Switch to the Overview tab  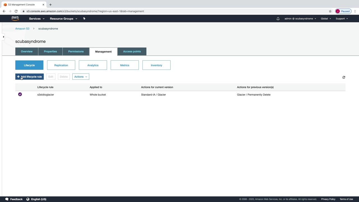click(x=27, y=51)
